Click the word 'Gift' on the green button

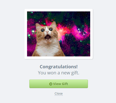(x=65, y=84)
